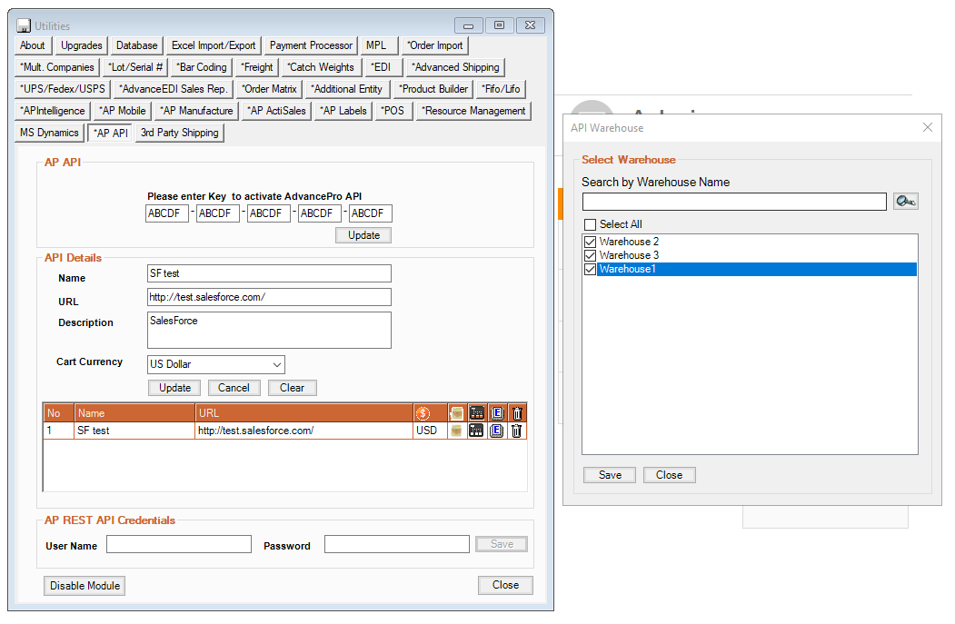This screenshot has width=955, height=624.
Task: Focus the Search by Warehouse Name field
Action: tap(734, 202)
